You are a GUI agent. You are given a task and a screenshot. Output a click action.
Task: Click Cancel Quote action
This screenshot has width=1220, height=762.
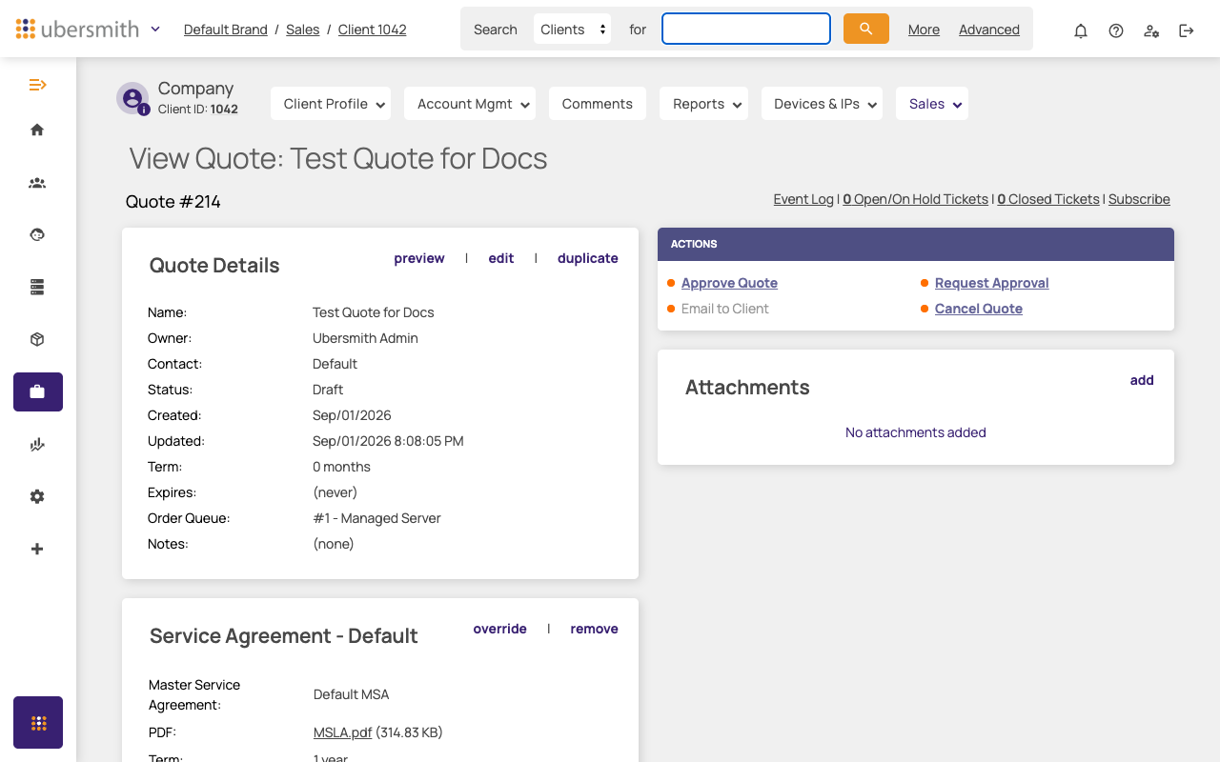979,309
